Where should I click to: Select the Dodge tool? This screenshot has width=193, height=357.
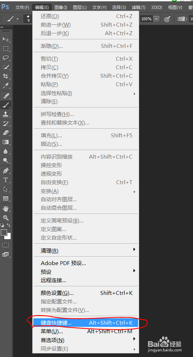point(6,160)
